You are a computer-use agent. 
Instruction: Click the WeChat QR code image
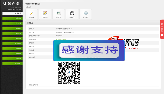click(x=69, y=73)
